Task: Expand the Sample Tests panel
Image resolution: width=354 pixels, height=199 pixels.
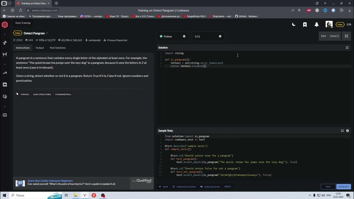Action: (x=342, y=131)
